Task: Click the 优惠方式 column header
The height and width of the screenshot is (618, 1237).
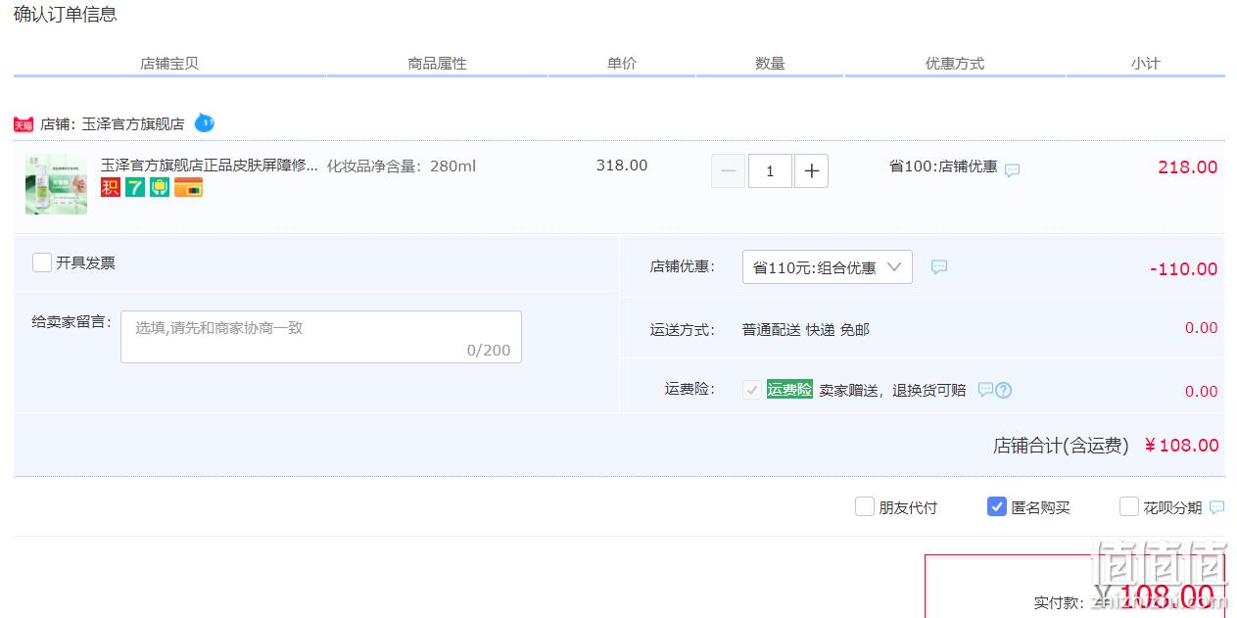Action: click(955, 64)
